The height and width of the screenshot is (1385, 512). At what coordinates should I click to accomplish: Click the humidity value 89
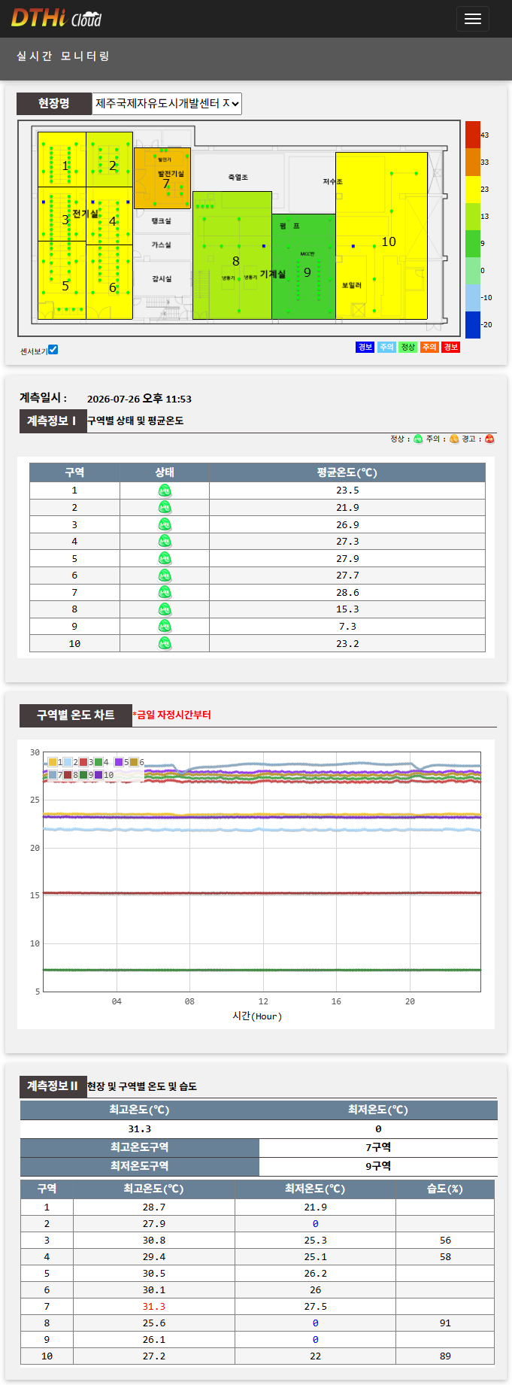tap(445, 1356)
